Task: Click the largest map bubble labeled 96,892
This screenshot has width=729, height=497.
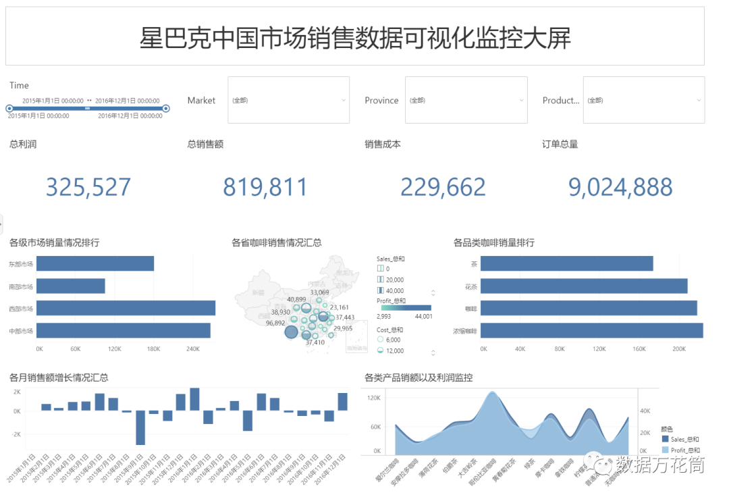Action: [291, 332]
